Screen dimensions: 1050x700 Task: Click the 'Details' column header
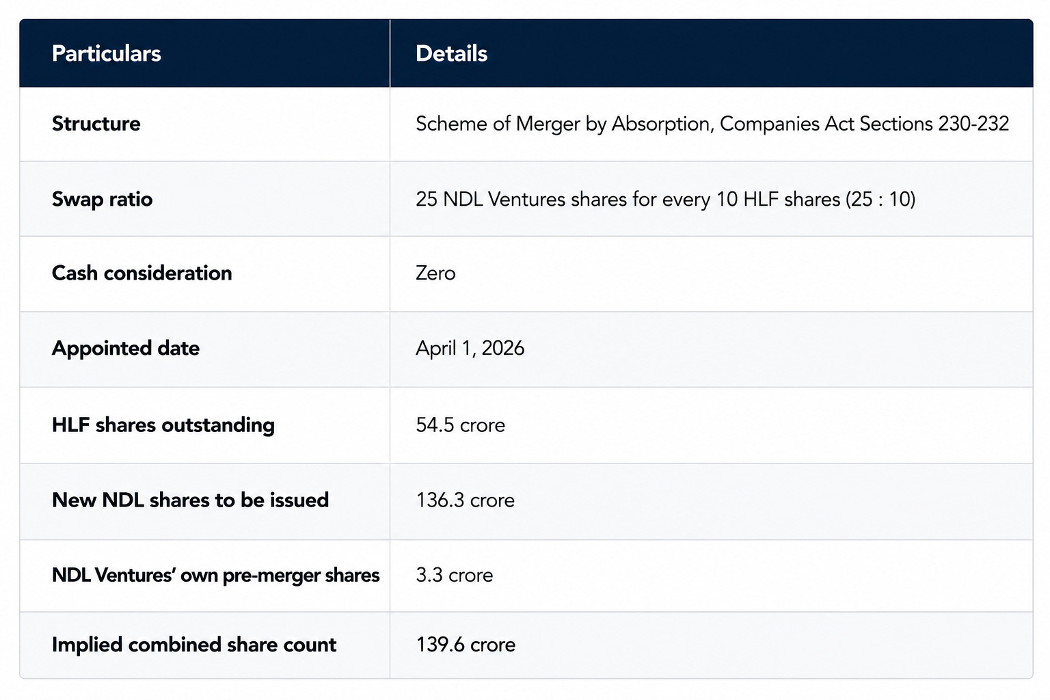pos(451,53)
